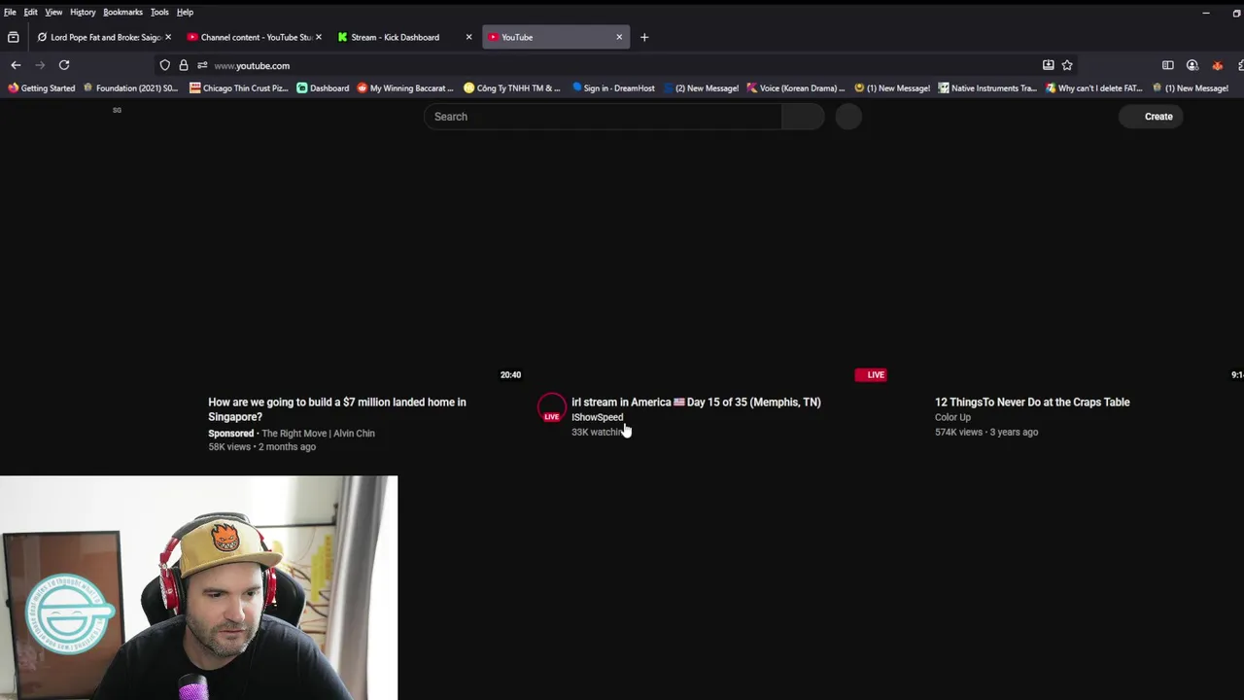Open Voice (Korean Drama) bookmark
Image resolution: width=1244 pixels, height=700 pixels.
pos(795,88)
